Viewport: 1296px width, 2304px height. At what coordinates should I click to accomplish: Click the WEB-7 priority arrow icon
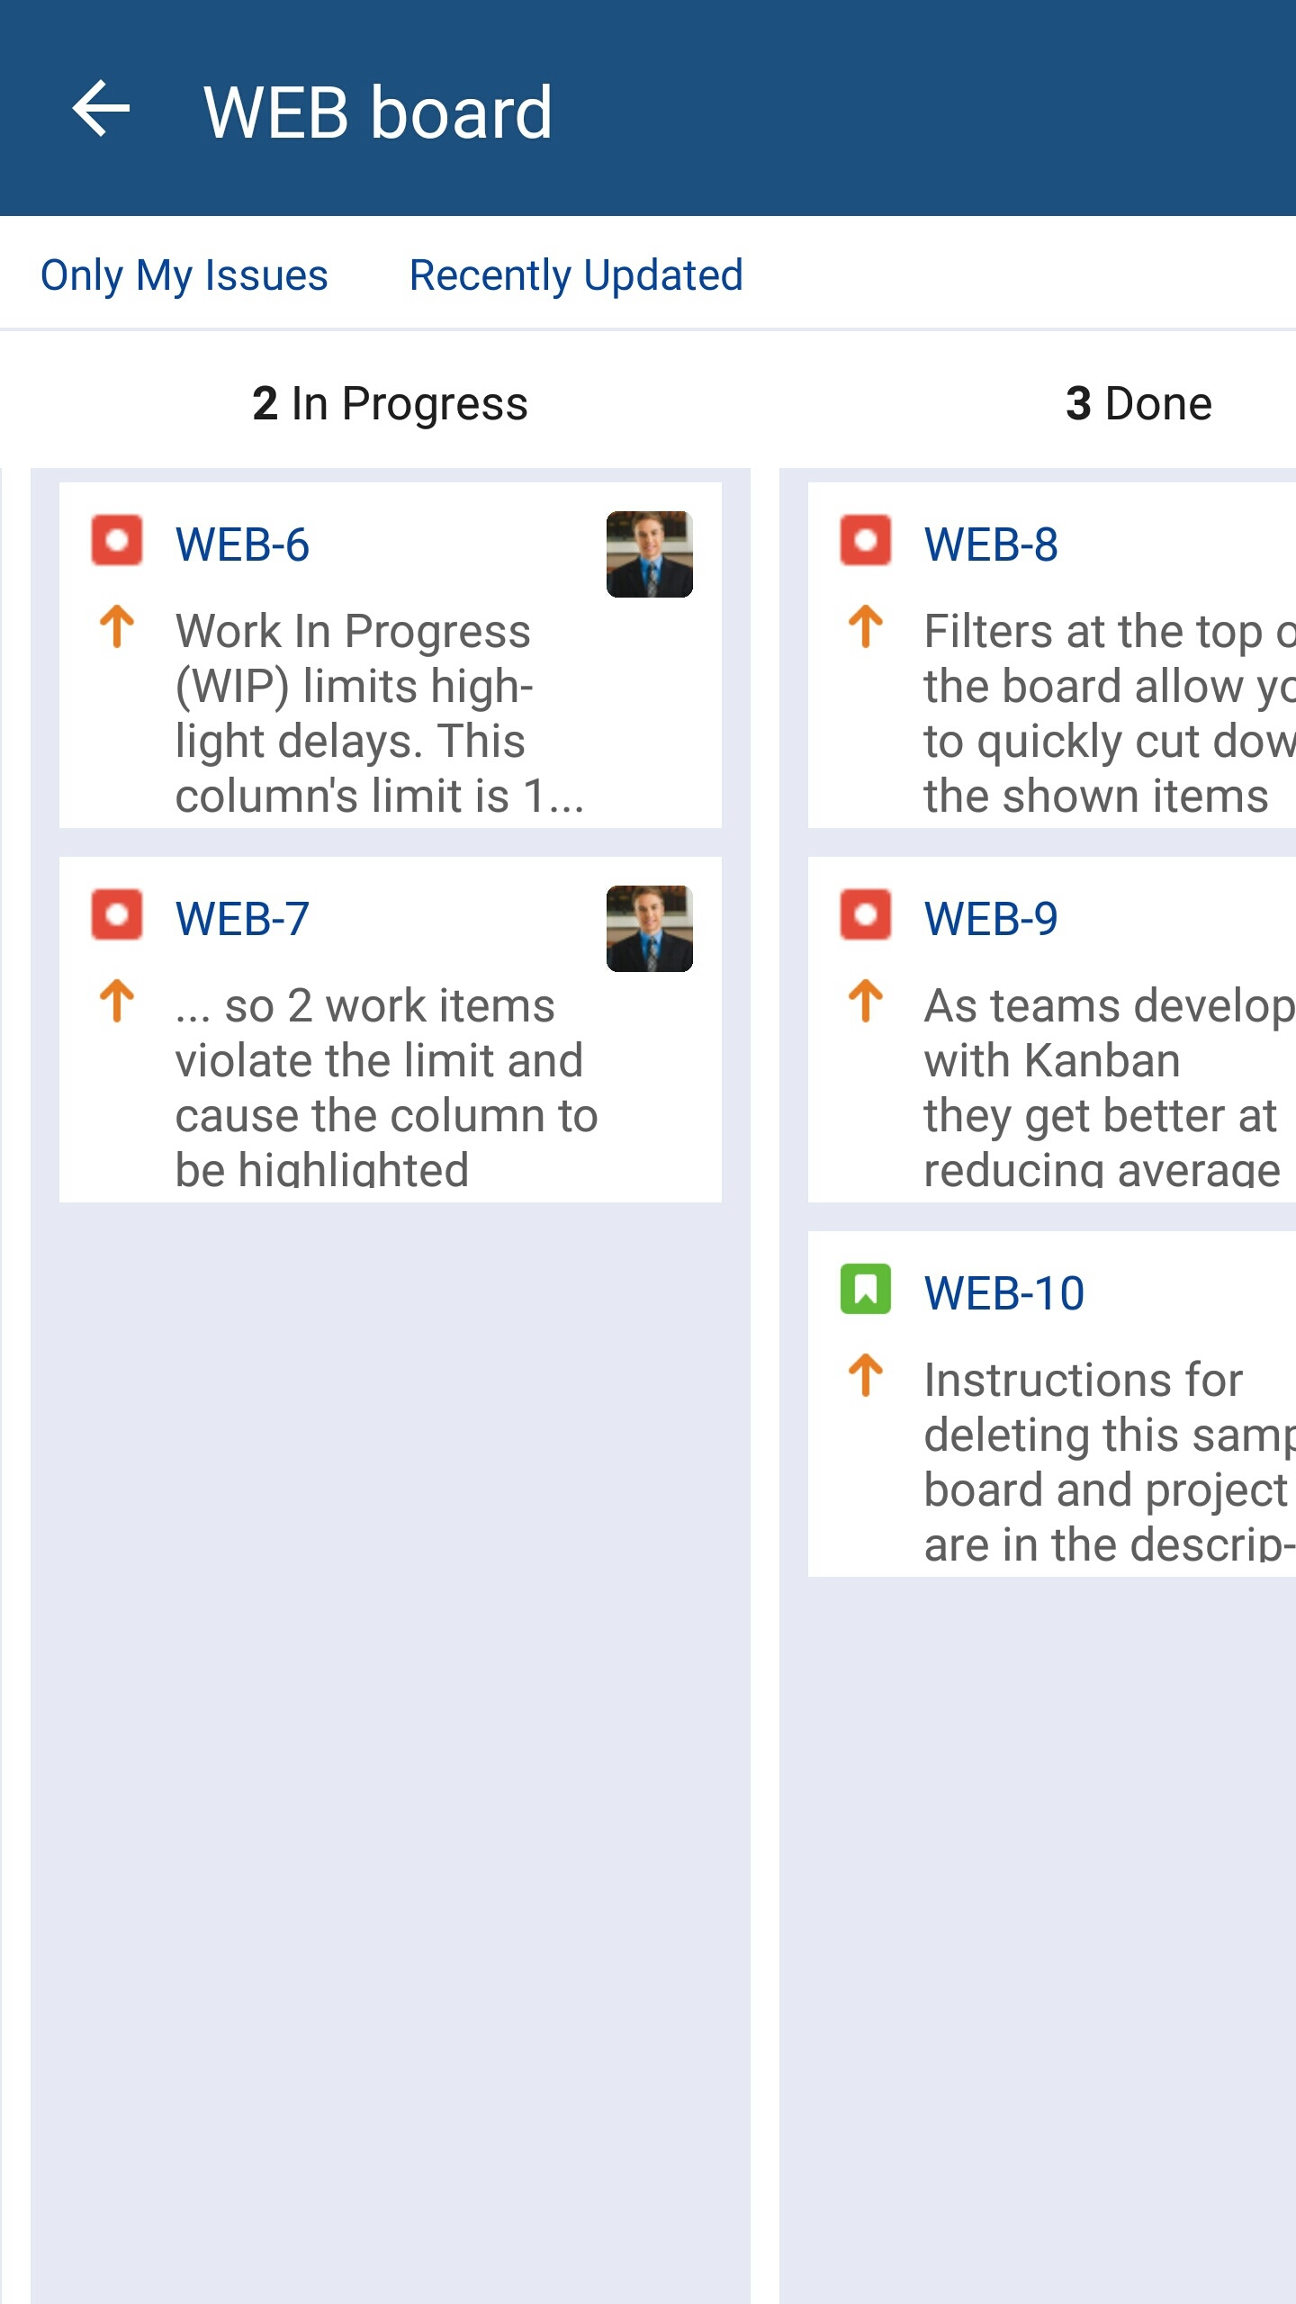117,1001
